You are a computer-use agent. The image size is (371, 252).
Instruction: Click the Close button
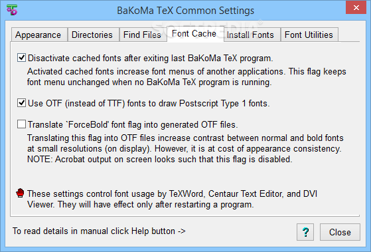340,232
